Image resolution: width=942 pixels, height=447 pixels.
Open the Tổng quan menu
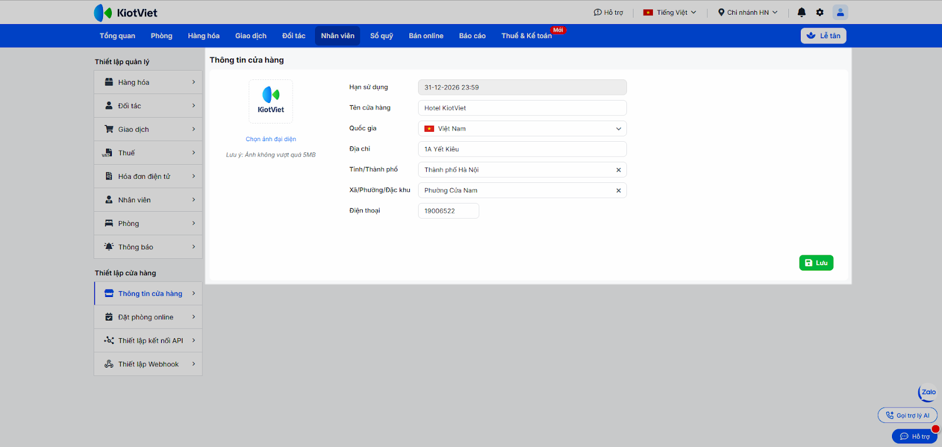[x=117, y=36]
